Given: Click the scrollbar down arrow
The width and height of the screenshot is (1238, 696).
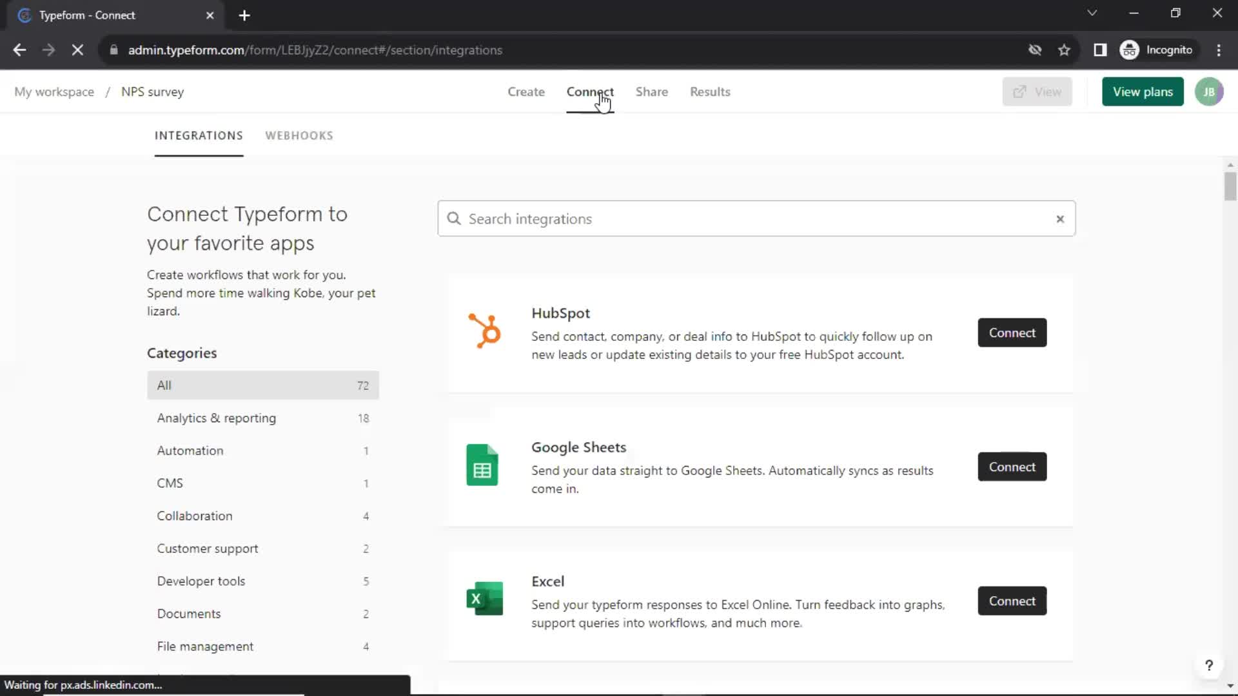Looking at the screenshot, I should click(1230, 686).
